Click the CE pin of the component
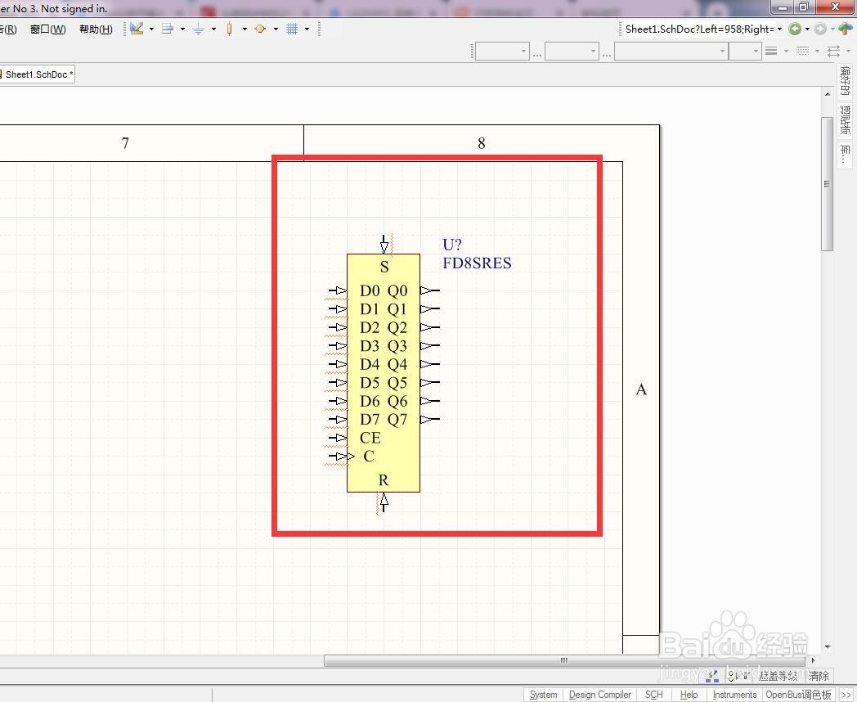Image resolution: width=857 pixels, height=702 pixels. tap(338, 438)
